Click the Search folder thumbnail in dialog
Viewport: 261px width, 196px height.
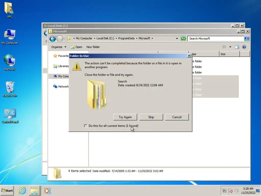click(97, 94)
